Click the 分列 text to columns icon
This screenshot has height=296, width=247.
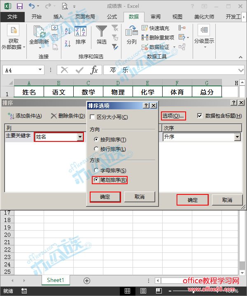(132, 31)
